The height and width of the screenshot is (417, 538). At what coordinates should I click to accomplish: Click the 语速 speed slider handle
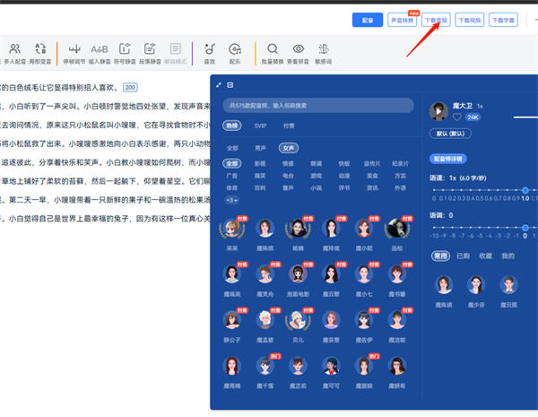[x=525, y=189]
